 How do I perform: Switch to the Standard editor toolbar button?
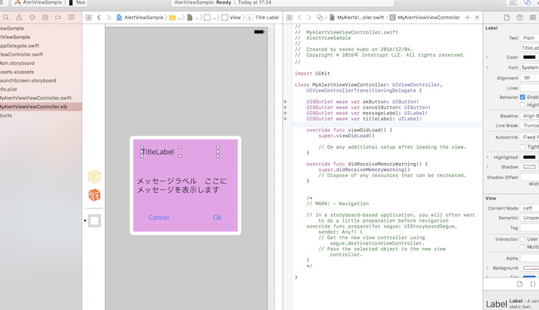point(513,3)
